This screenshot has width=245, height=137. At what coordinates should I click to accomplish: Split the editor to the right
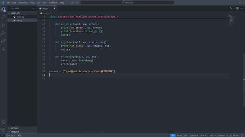237,8
